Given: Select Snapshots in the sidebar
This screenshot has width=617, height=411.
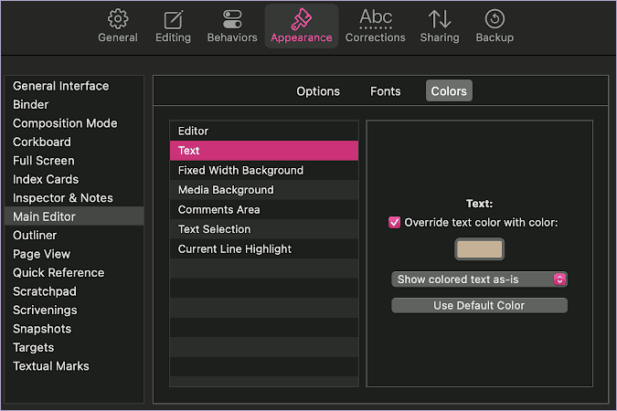Looking at the screenshot, I should coord(74,329).
